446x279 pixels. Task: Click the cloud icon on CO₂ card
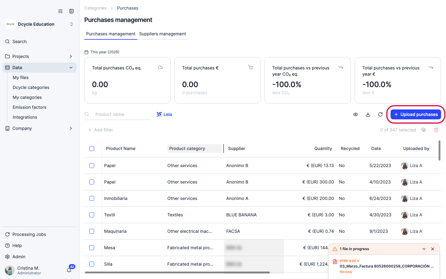pos(160,67)
